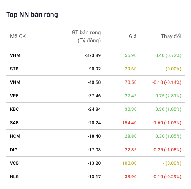Sort by the Giá column header

(x=133, y=36)
